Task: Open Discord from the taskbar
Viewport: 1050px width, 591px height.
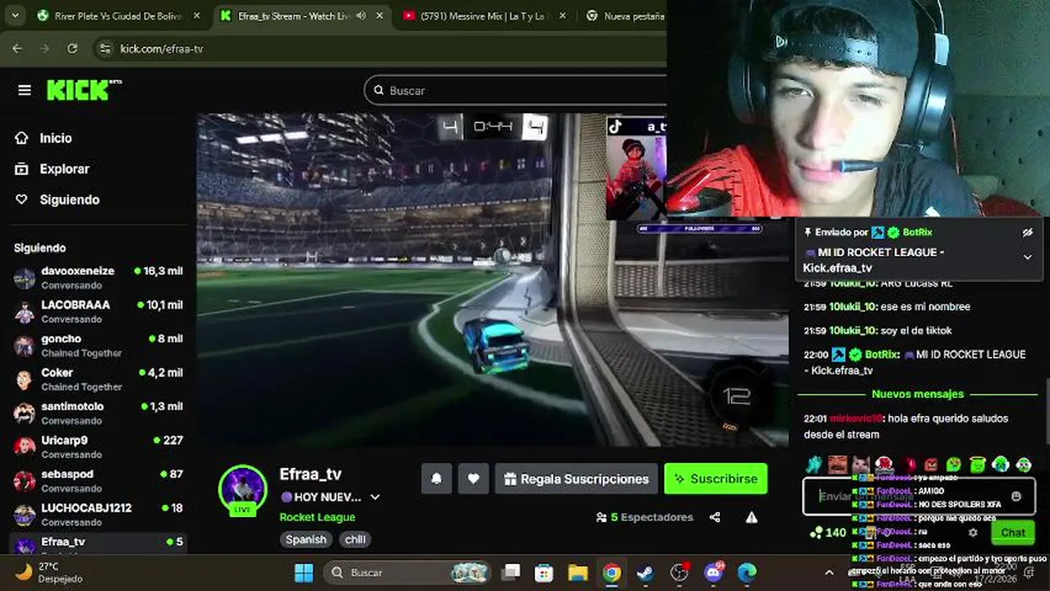Action: point(713,572)
